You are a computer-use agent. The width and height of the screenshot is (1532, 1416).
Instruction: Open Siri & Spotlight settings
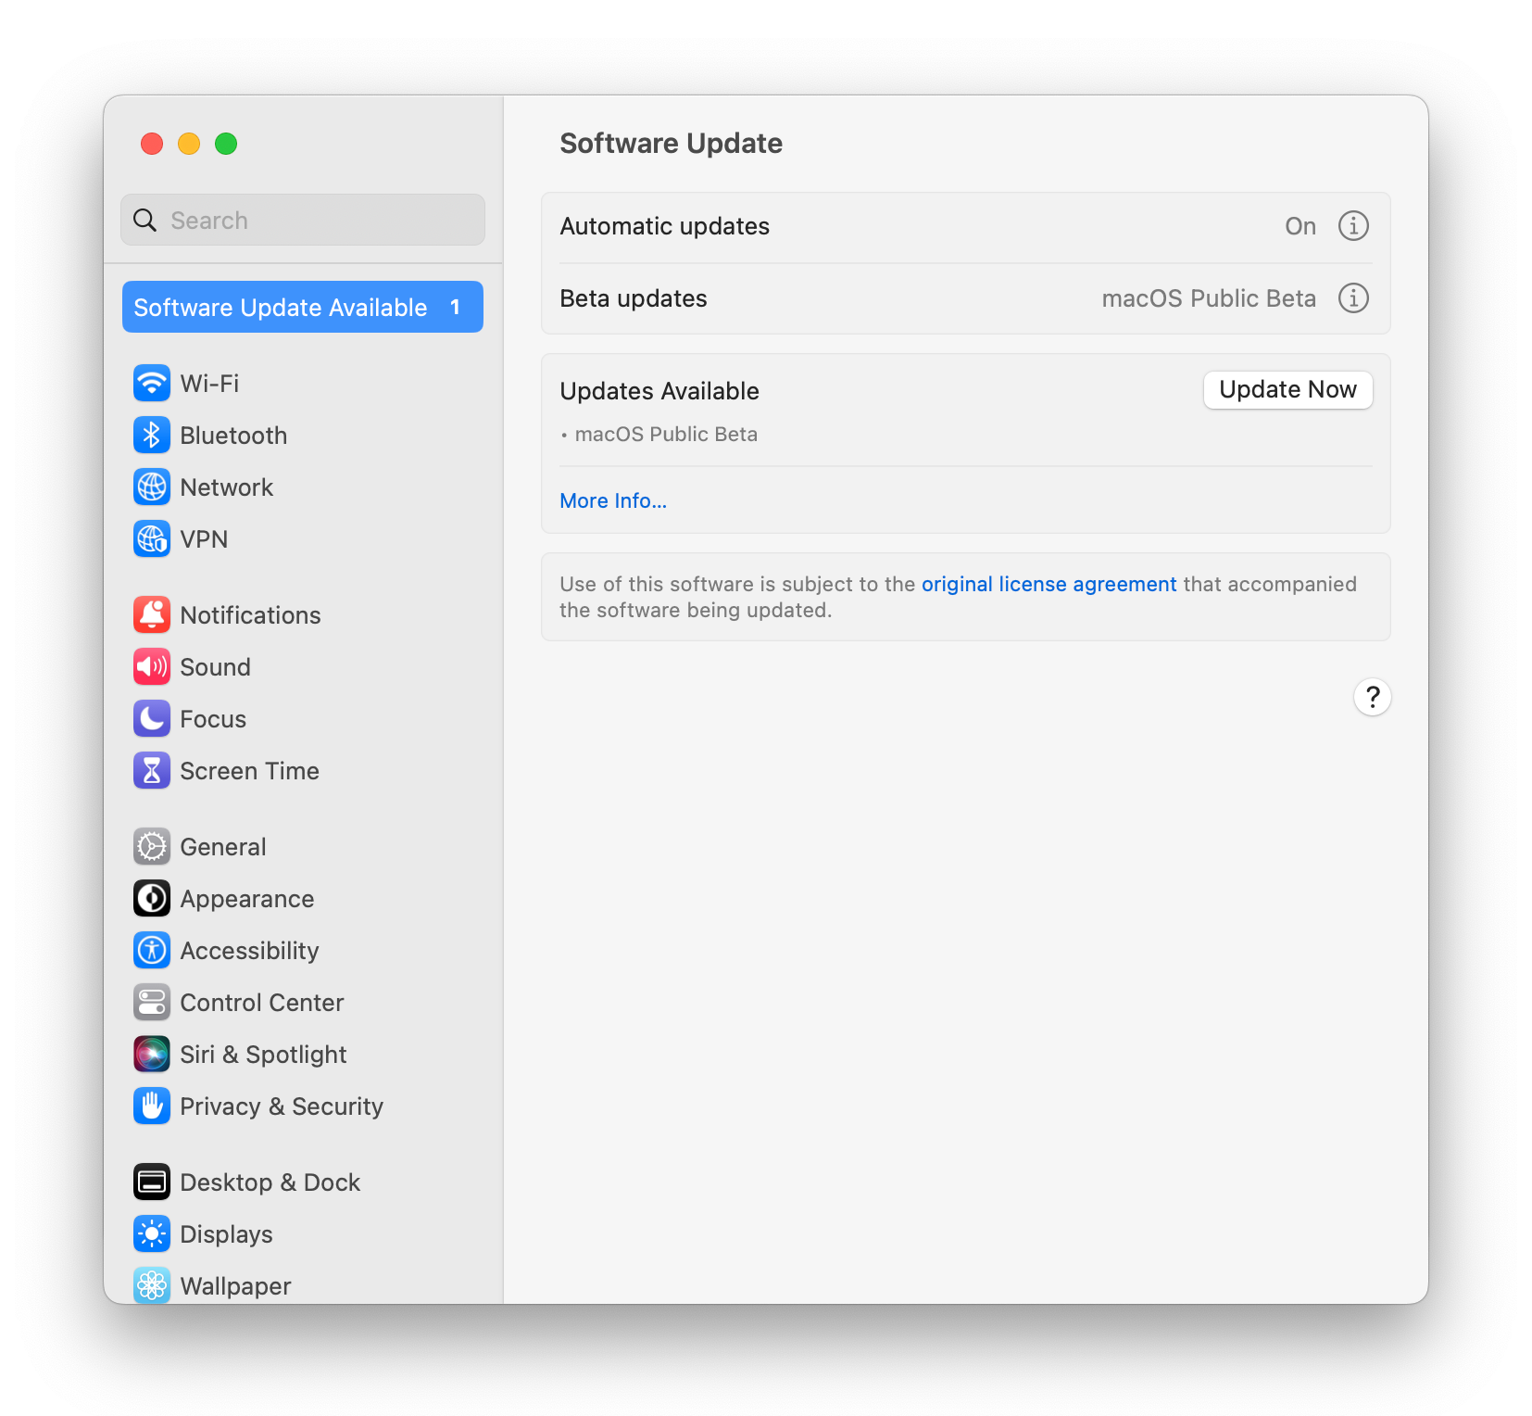pos(263,1054)
